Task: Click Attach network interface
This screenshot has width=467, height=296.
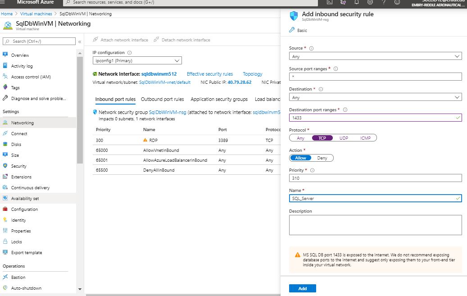Action: [120, 40]
